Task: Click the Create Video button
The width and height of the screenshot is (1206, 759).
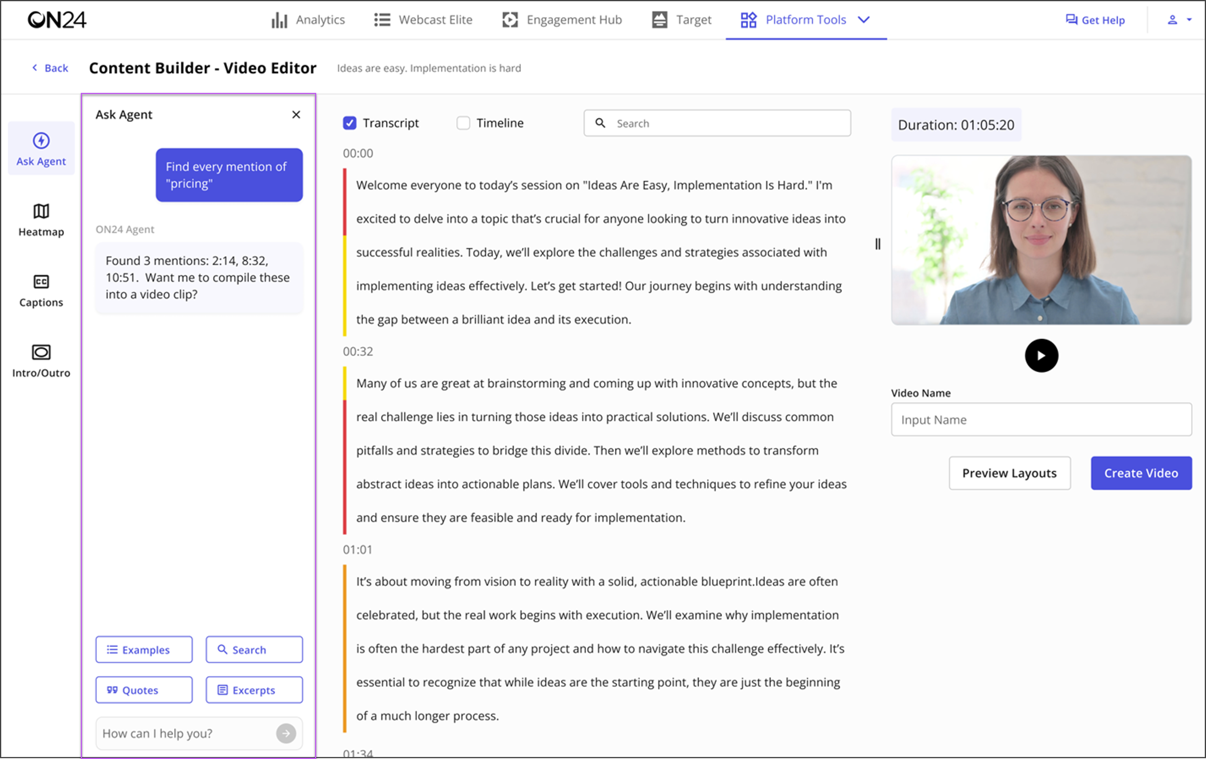Action: click(1141, 473)
